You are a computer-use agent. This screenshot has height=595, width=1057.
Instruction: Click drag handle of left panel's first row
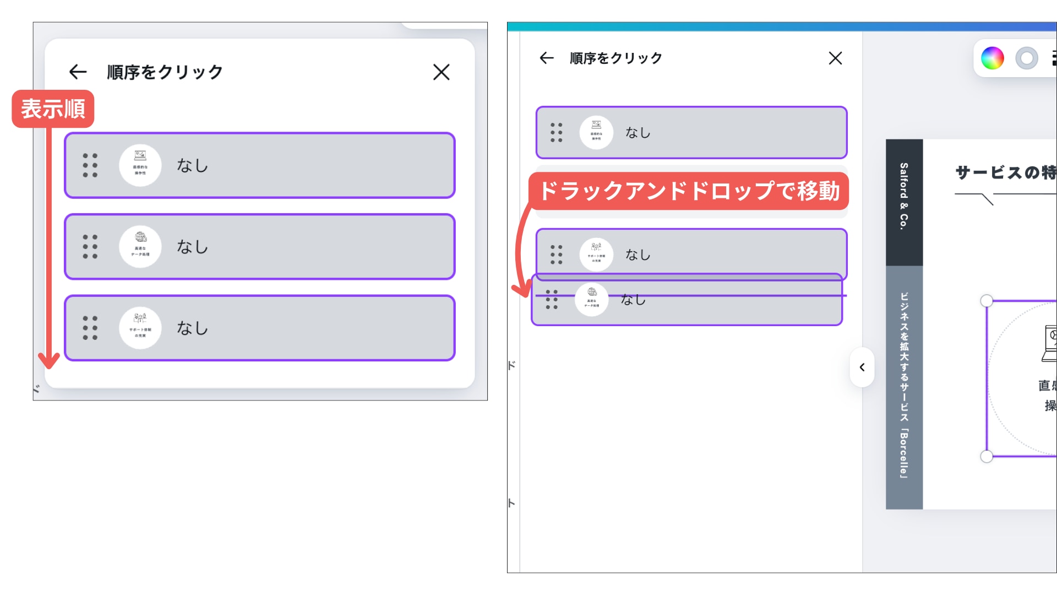[x=90, y=165]
